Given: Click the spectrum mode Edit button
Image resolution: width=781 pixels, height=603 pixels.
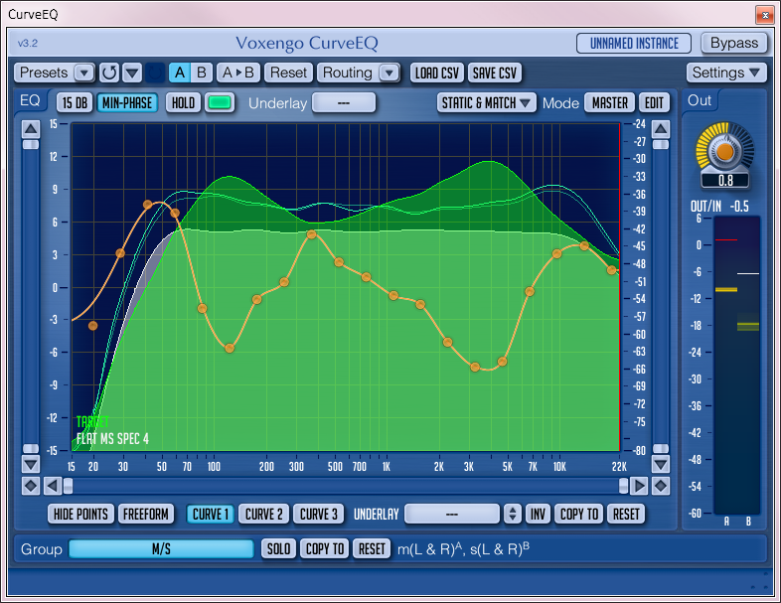Looking at the screenshot, I should pyautogui.click(x=654, y=103).
